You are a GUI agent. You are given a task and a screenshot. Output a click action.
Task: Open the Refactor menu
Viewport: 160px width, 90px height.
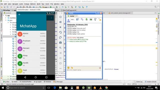pyautogui.click(x=33, y=4)
